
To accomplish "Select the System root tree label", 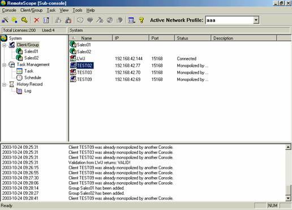I will coord(15,38).
